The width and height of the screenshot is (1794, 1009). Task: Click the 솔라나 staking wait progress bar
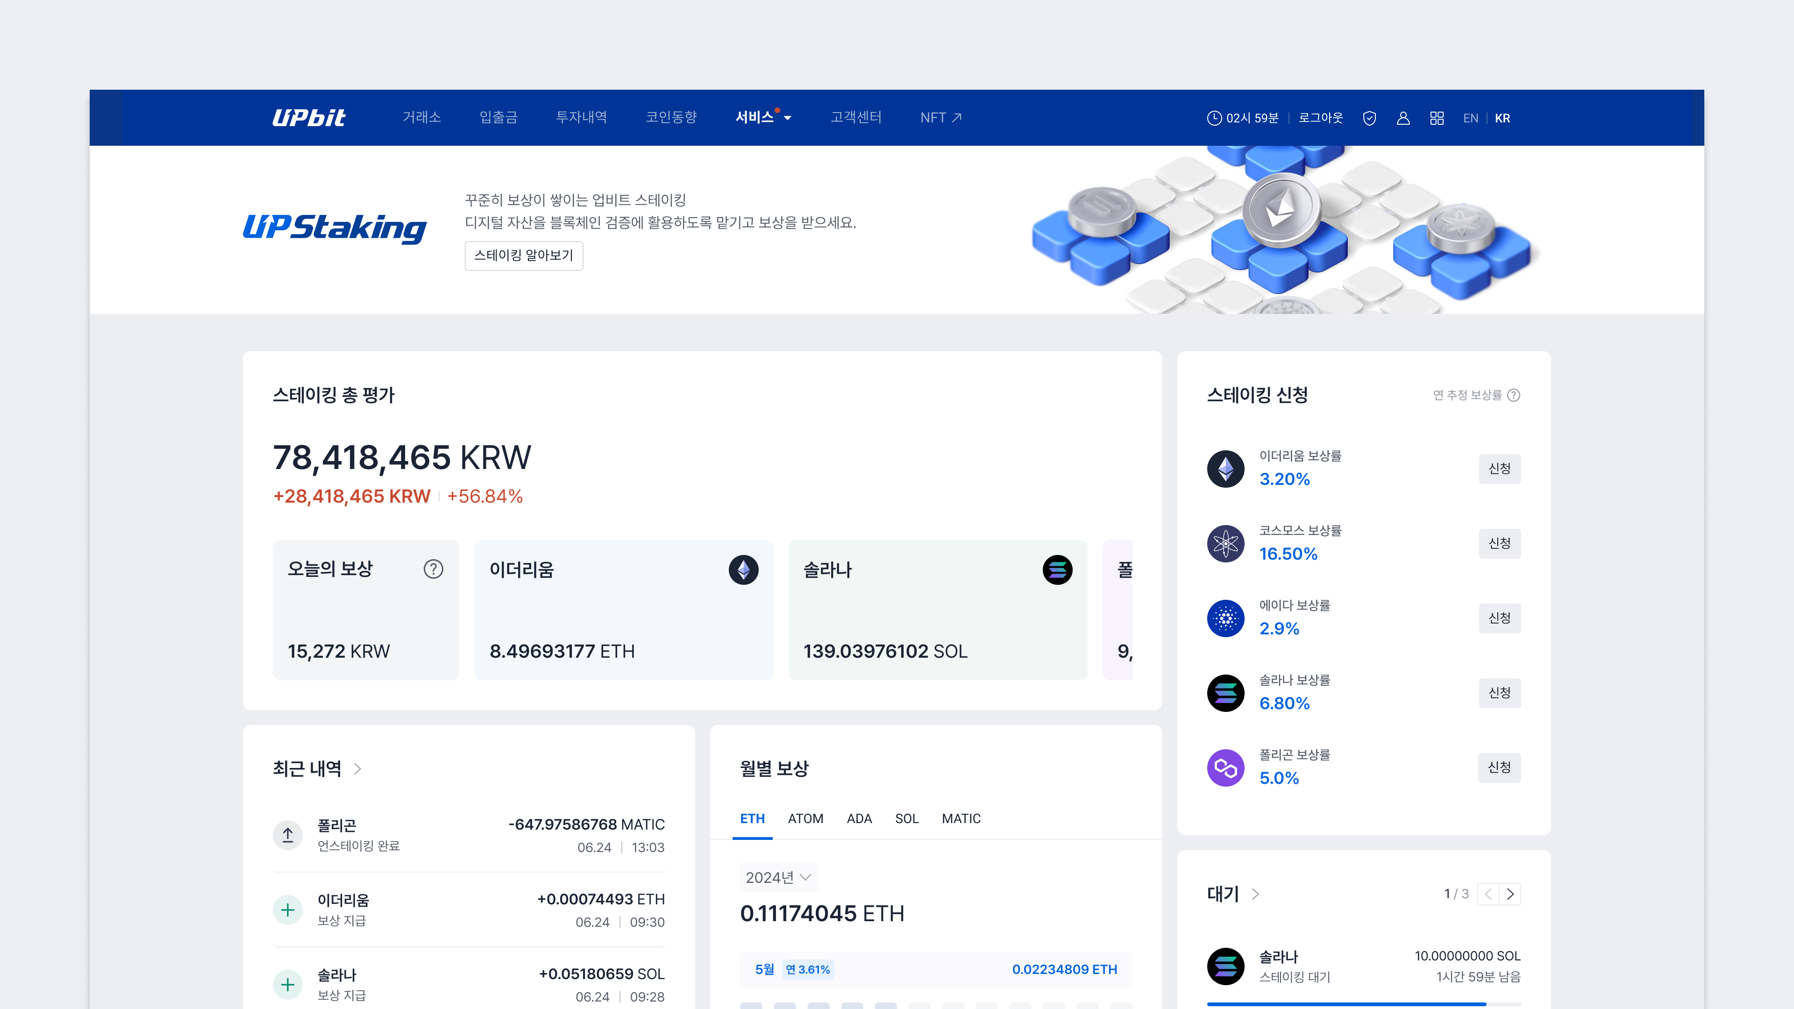[1364, 1004]
